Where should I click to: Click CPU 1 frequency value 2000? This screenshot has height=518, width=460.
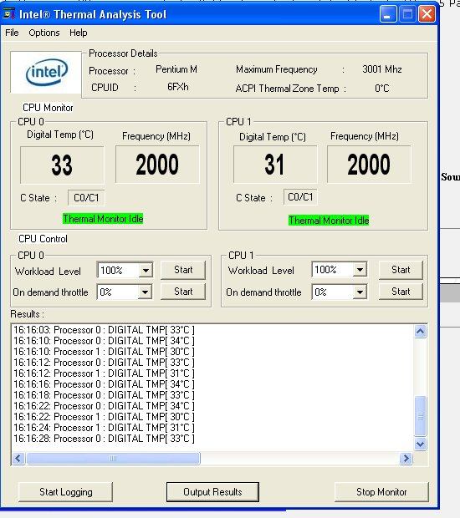tap(369, 165)
